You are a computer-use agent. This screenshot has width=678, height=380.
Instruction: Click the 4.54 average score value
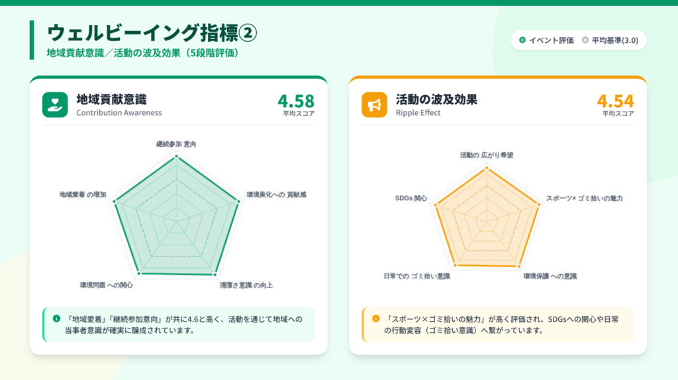pyautogui.click(x=615, y=101)
